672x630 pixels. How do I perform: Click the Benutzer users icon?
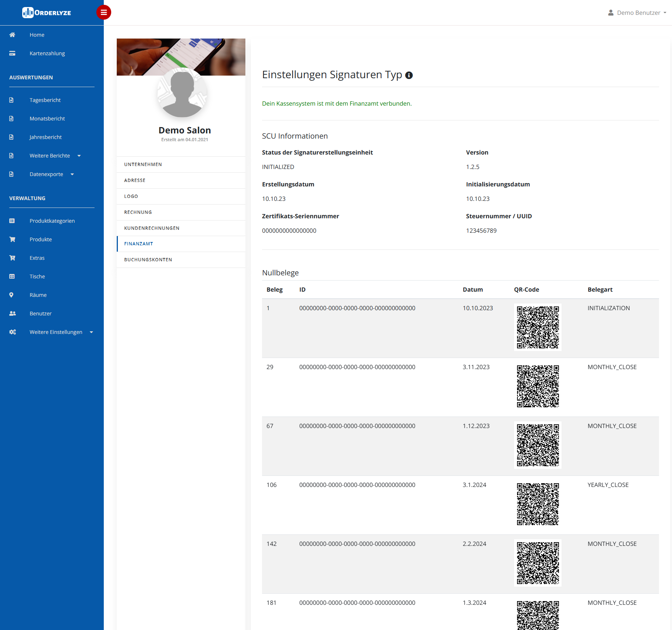coord(13,314)
